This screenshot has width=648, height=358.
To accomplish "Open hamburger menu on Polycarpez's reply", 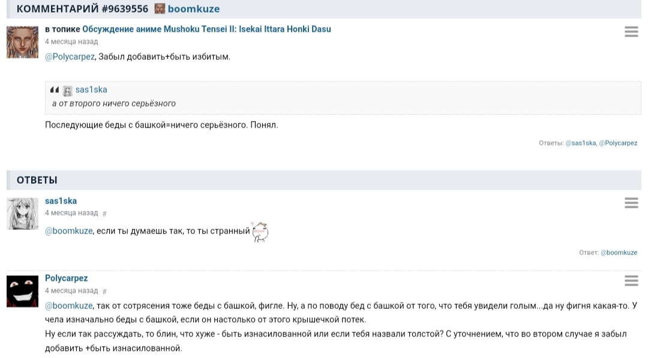I will [x=631, y=281].
